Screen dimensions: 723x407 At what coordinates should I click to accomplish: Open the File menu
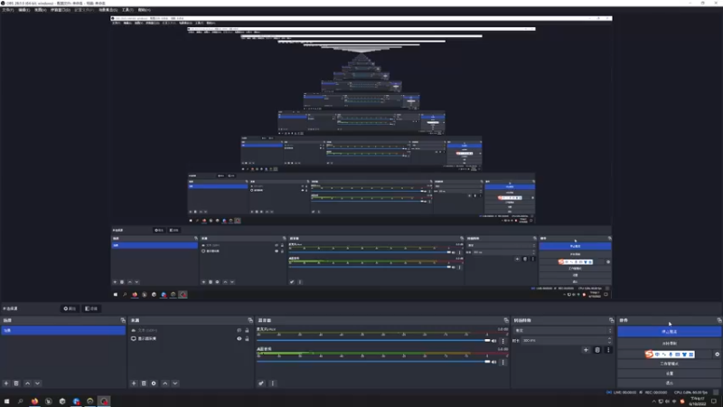(x=8, y=10)
